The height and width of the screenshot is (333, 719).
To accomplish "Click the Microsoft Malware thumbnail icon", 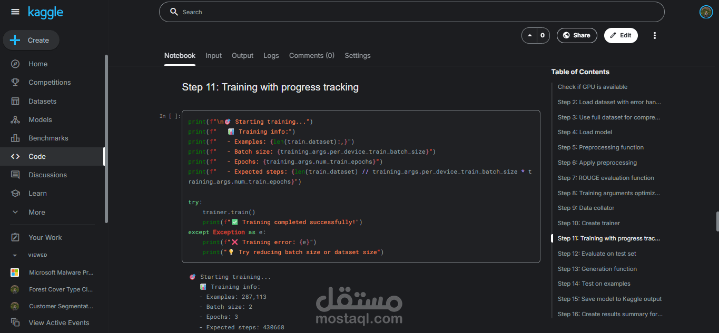I will 15,273.
